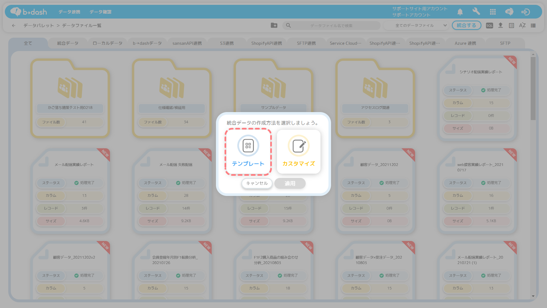This screenshot has width=547, height=308.
Task: Click the search magnifier icon
Action: coord(288,25)
